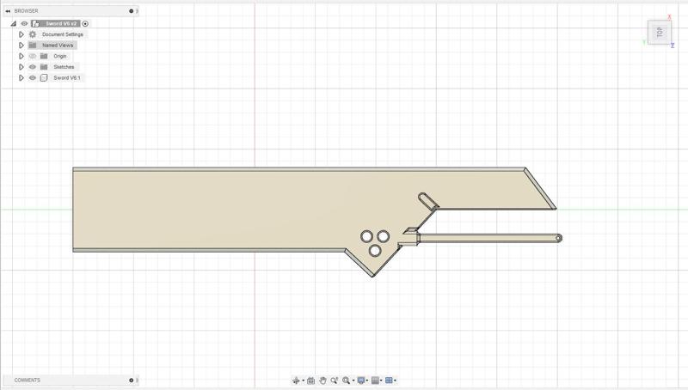688x390 pixels.
Task: Expand the Named Views node
Action: (21, 46)
